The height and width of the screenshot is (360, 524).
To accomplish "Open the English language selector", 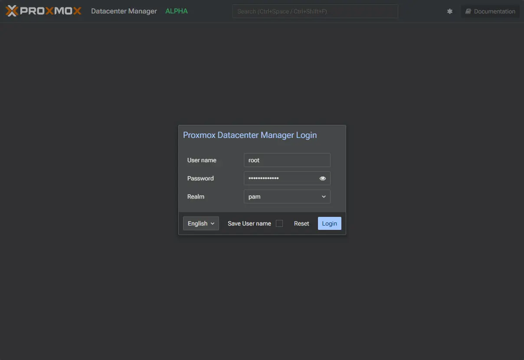I will coord(200,223).
